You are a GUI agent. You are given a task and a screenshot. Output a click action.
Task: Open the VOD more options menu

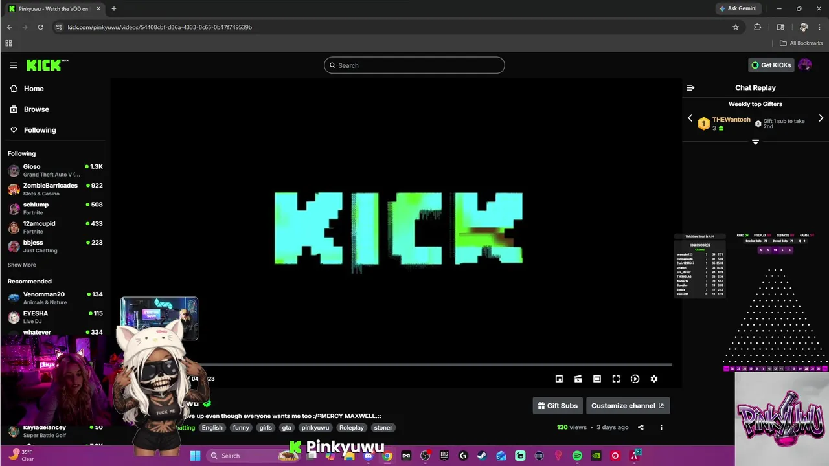tap(661, 427)
